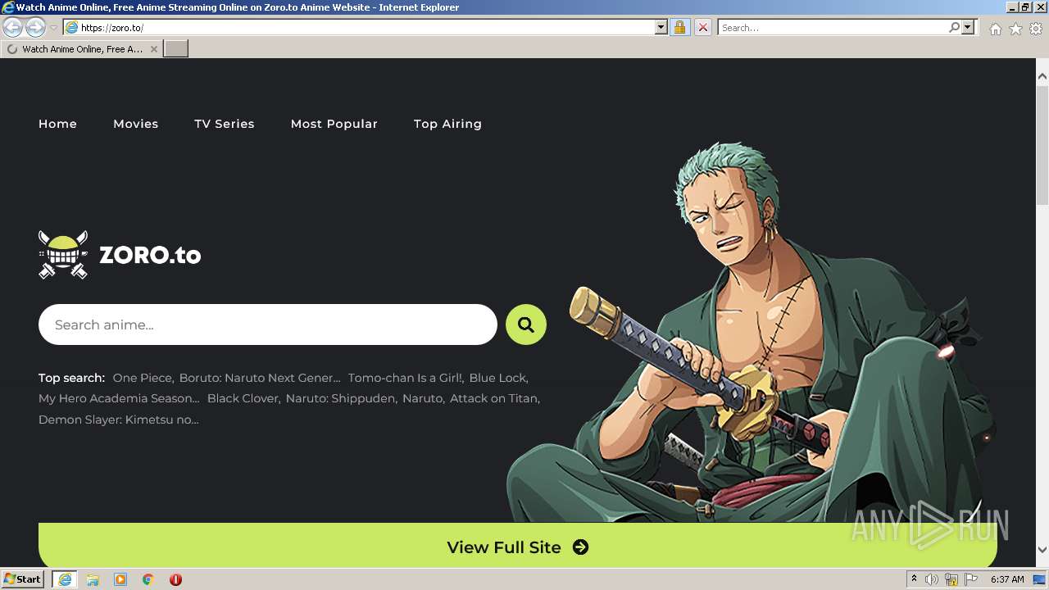The height and width of the screenshot is (590, 1049).
Task: Open Favorites star icon
Action: 1015,29
